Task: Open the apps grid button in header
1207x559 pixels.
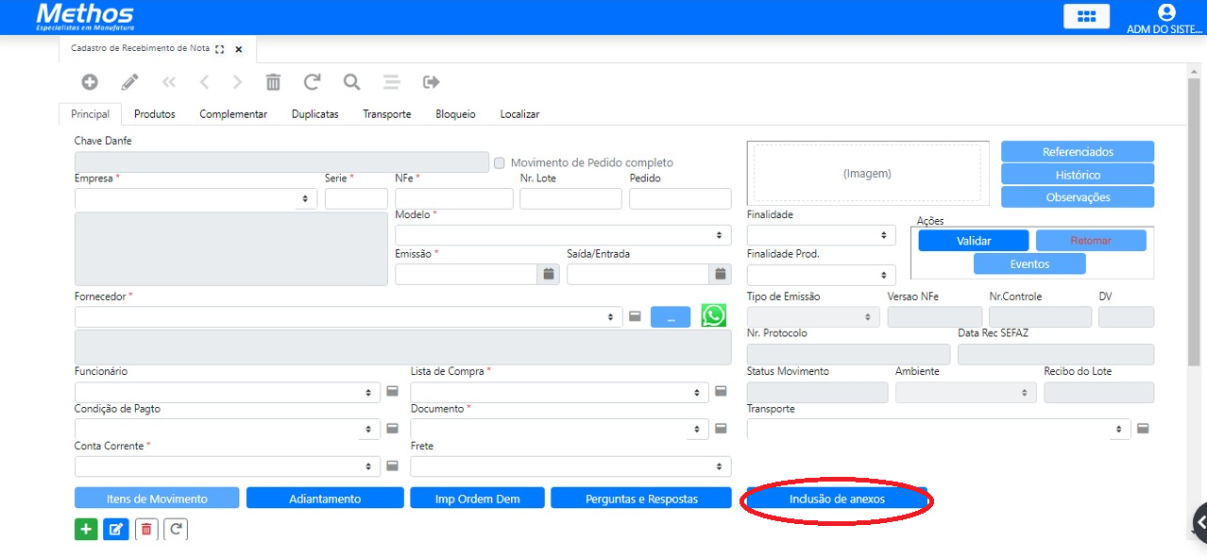Action: pos(1086,16)
